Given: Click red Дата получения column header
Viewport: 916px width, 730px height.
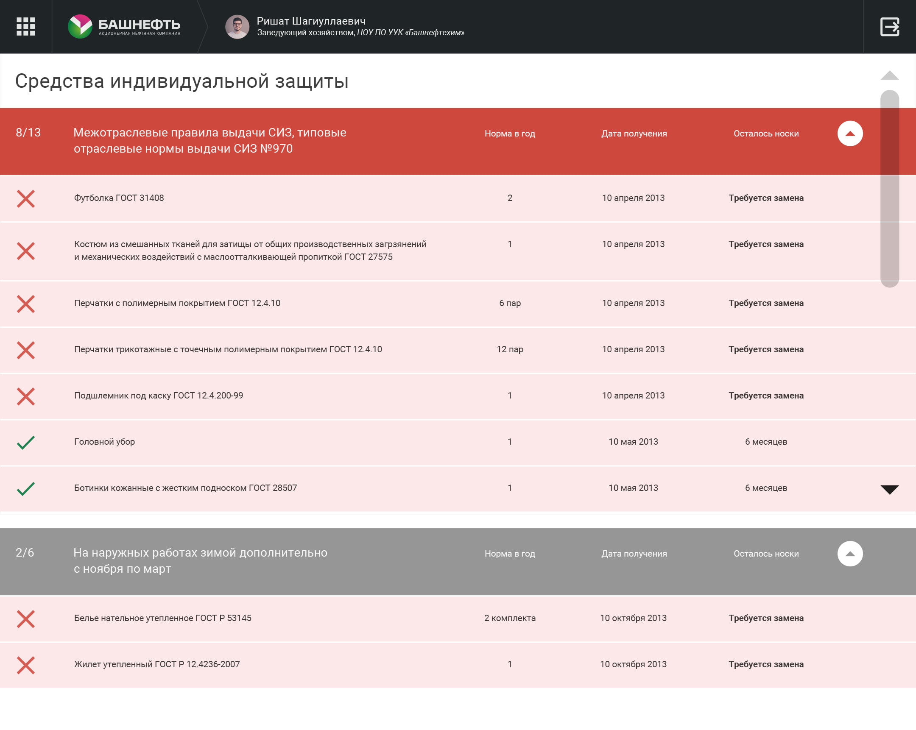Looking at the screenshot, I should (634, 134).
